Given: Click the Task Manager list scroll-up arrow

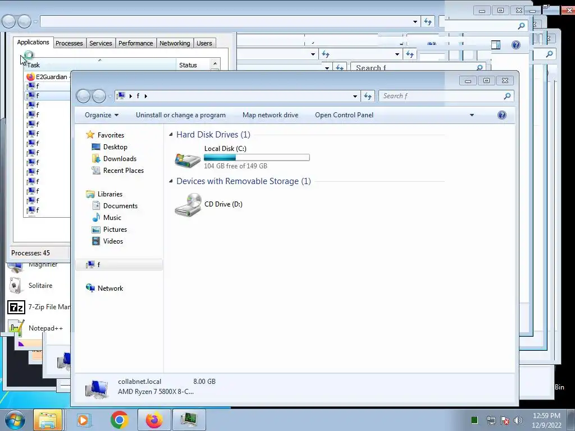Looking at the screenshot, I should coord(215,63).
